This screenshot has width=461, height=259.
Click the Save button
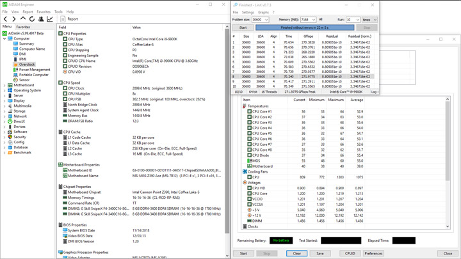(x=320, y=253)
